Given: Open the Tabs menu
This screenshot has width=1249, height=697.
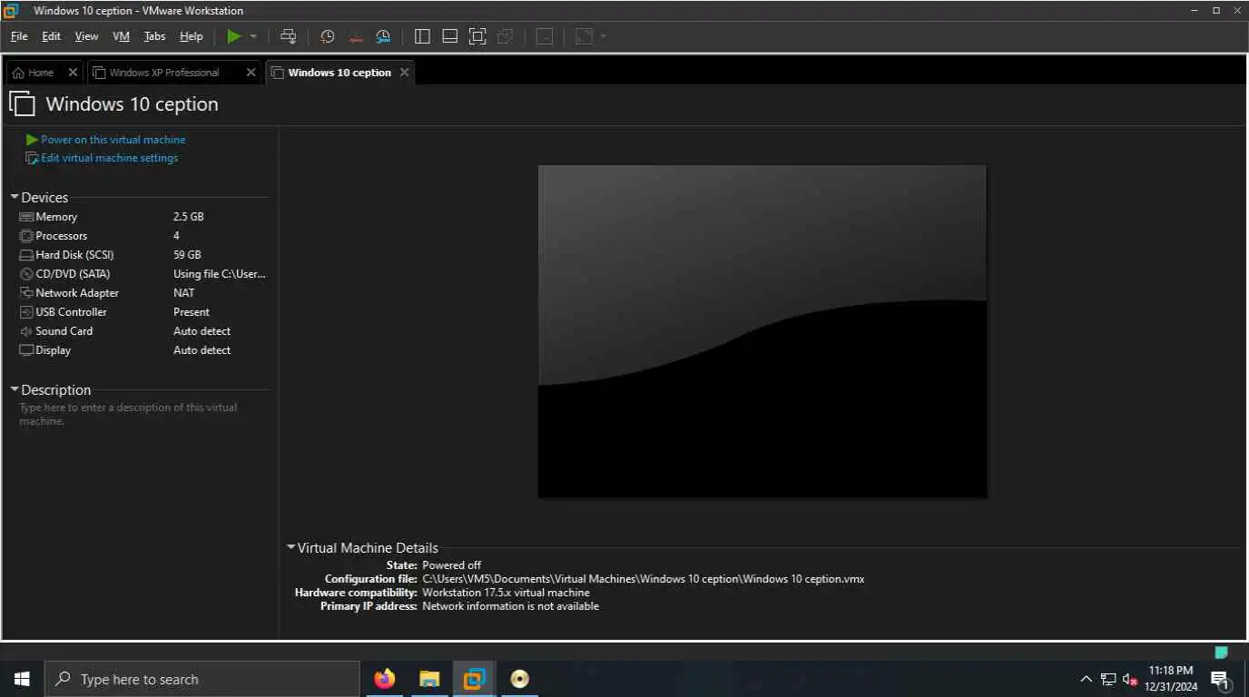Looking at the screenshot, I should coord(154,36).
